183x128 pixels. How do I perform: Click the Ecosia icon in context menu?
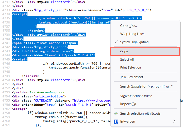[116, 113]
